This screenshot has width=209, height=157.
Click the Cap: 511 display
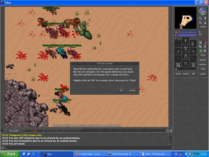click(193, 65)
